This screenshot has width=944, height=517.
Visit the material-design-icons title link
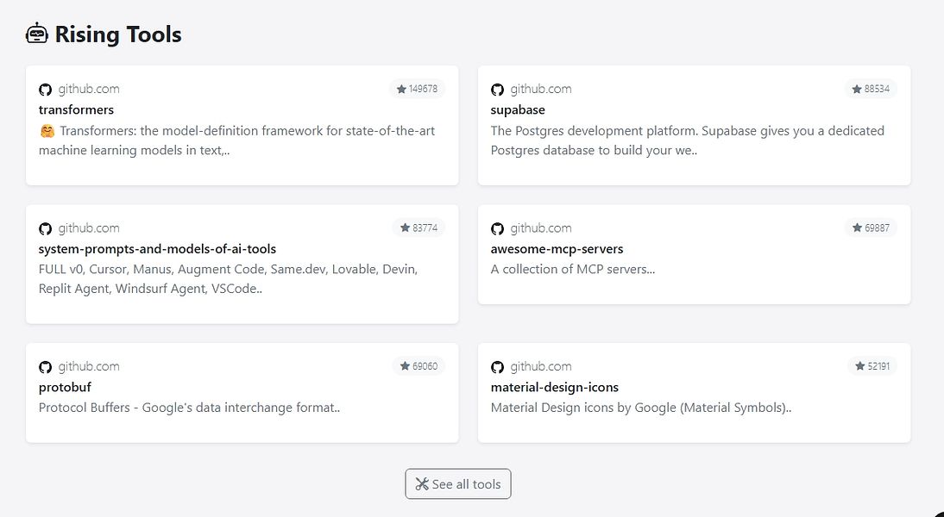click(554, 388)
